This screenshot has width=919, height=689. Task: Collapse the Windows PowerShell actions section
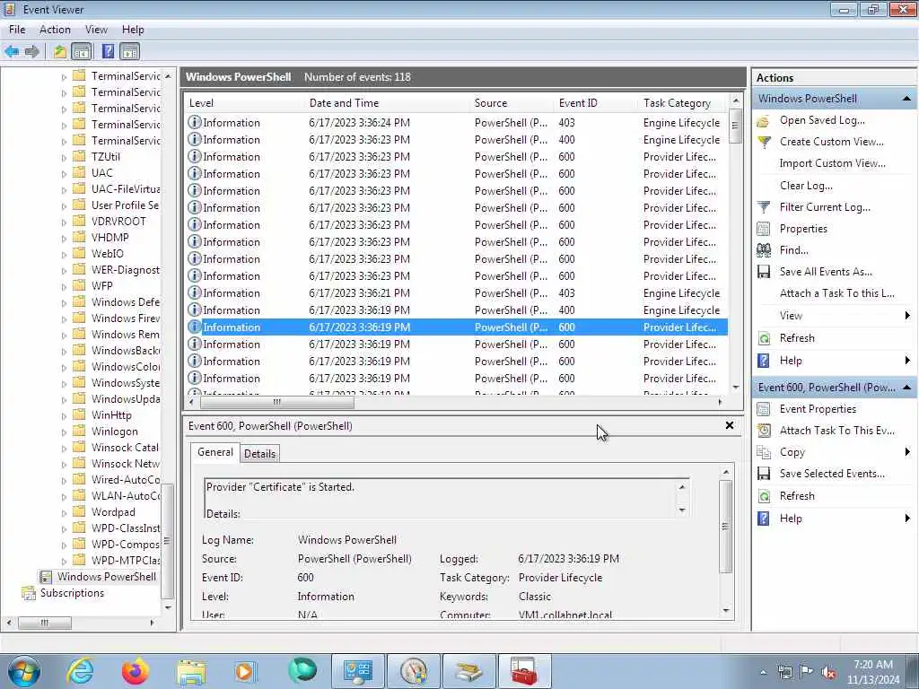906,99
